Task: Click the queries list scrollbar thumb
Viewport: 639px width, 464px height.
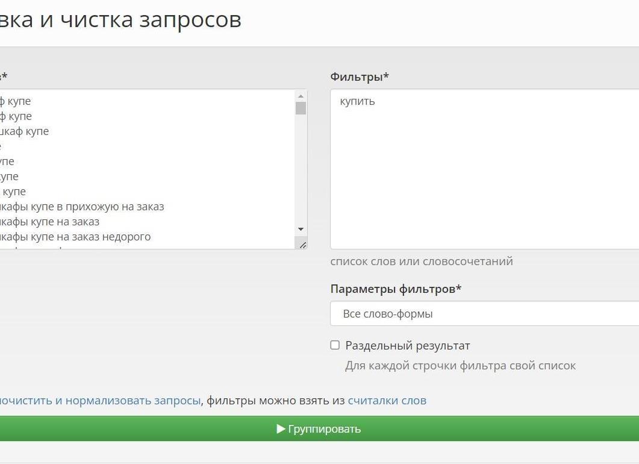Action: tap(301, 108)
